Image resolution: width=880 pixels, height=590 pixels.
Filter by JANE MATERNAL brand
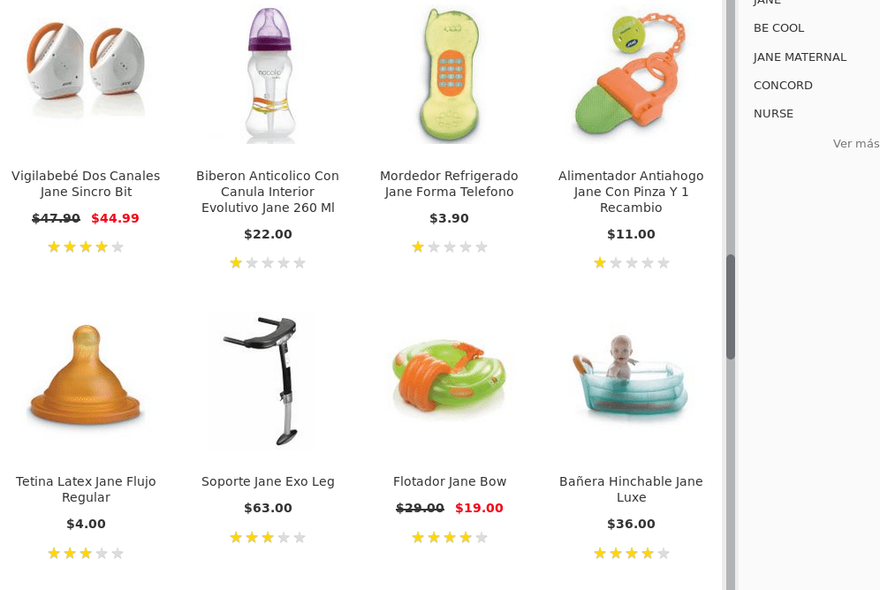(x=800, y=57)
